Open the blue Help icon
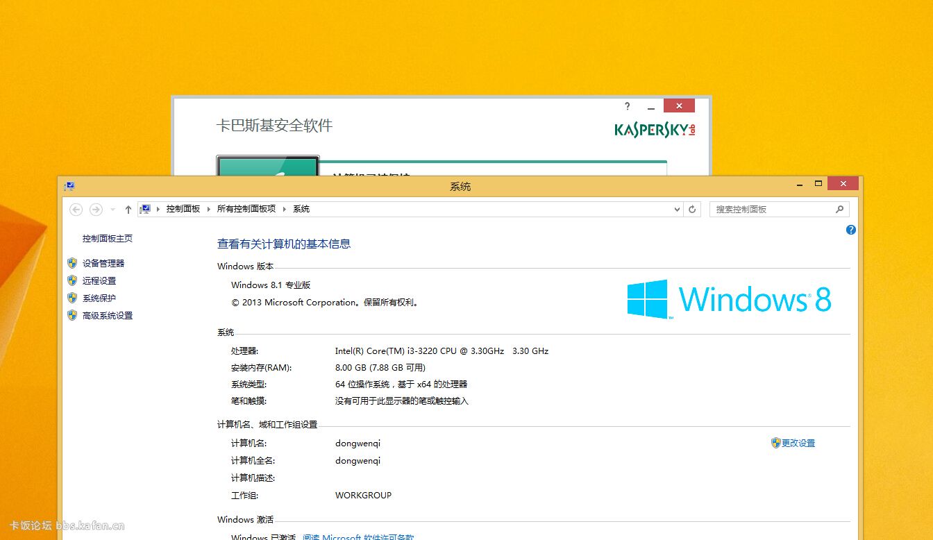The image size is (933, 540). tap(851, 230)
